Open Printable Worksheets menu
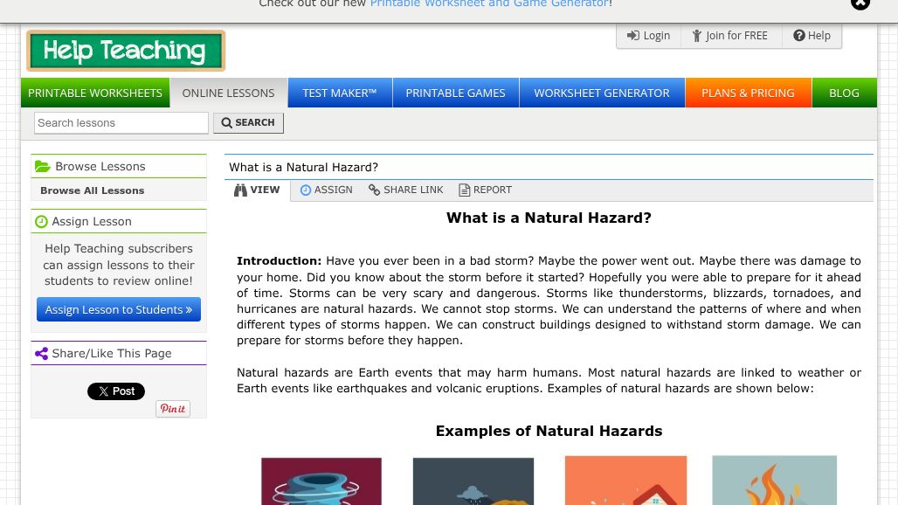 pos(95,93)
